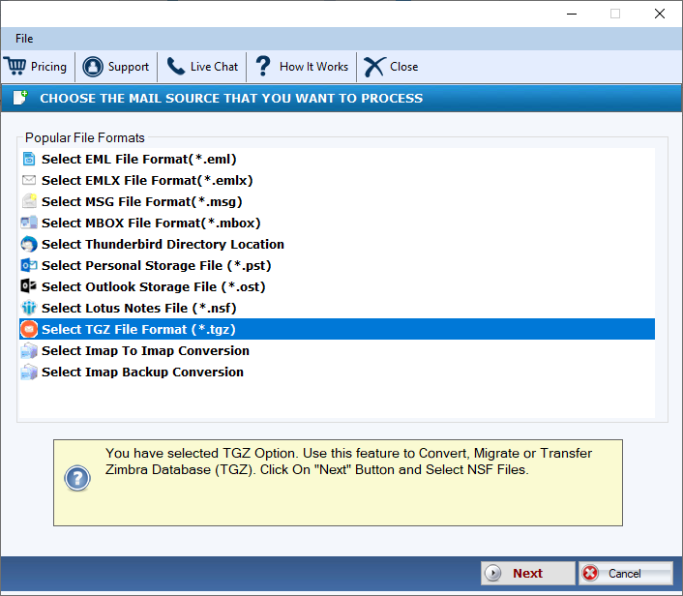
Task: Select Imap Backup Conversion row
Action: (x=337, y=372)
